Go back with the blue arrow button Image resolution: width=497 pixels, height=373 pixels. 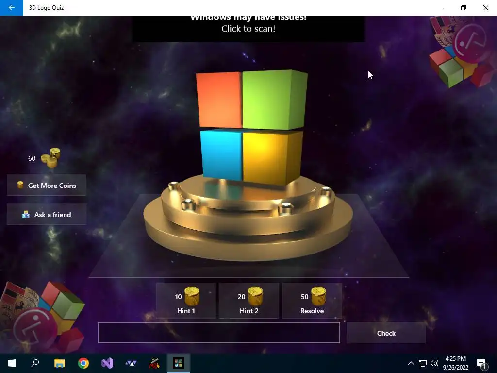(x=12, y=8)
